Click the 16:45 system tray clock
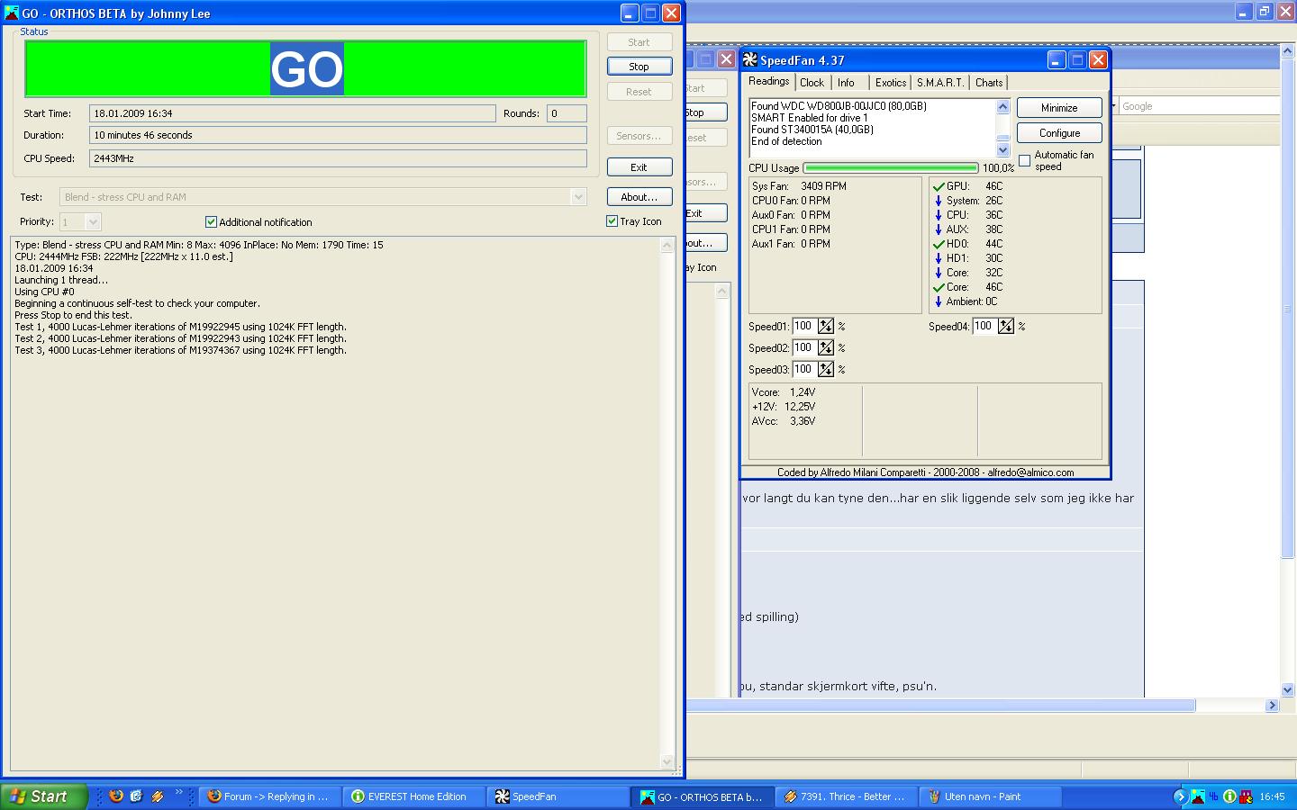Viewport: 1297px width, 810px height. point(1272,796)
